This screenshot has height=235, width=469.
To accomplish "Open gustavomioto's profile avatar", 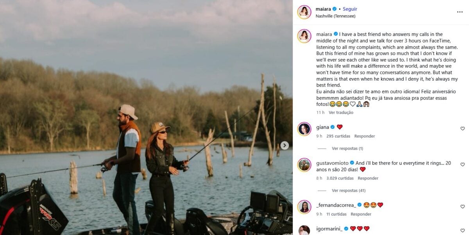I will pyautogui.click(x=304, y=165).
